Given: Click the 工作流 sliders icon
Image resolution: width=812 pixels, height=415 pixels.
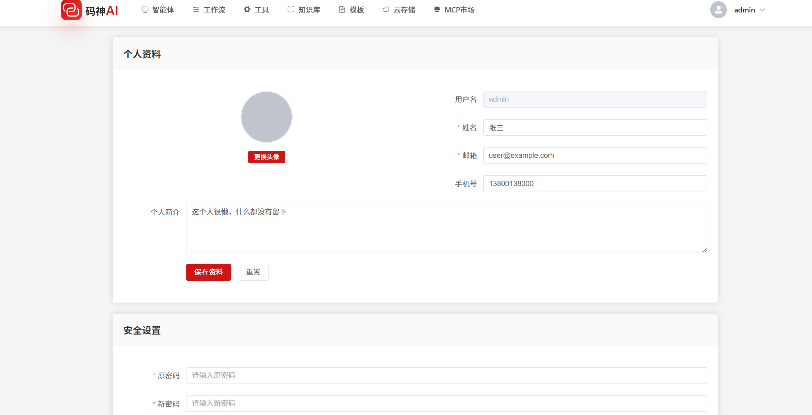Looking at the screenshot, I should click(196, 10).
